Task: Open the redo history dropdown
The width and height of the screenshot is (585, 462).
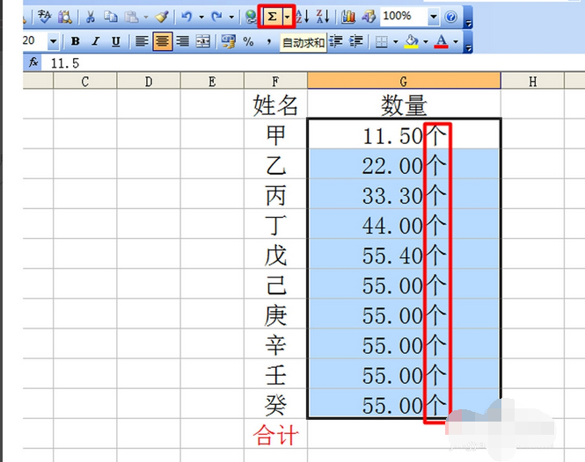Action: click(x=231, y=17)
